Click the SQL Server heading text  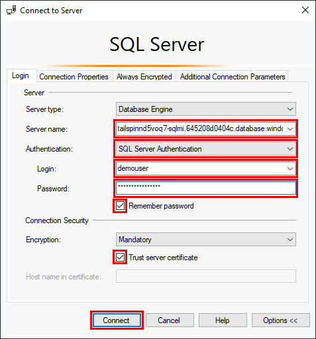pos(157,44)
